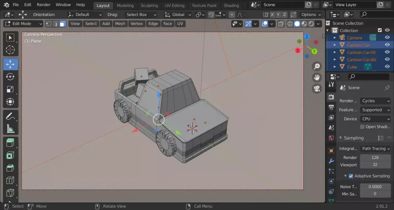Switch to vertex select mode
Viewport: 394px width, 210px height.
[x=48, y=24]
